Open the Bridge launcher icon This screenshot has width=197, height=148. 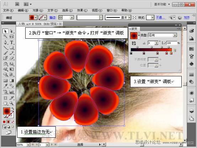[x=17, y=4]
